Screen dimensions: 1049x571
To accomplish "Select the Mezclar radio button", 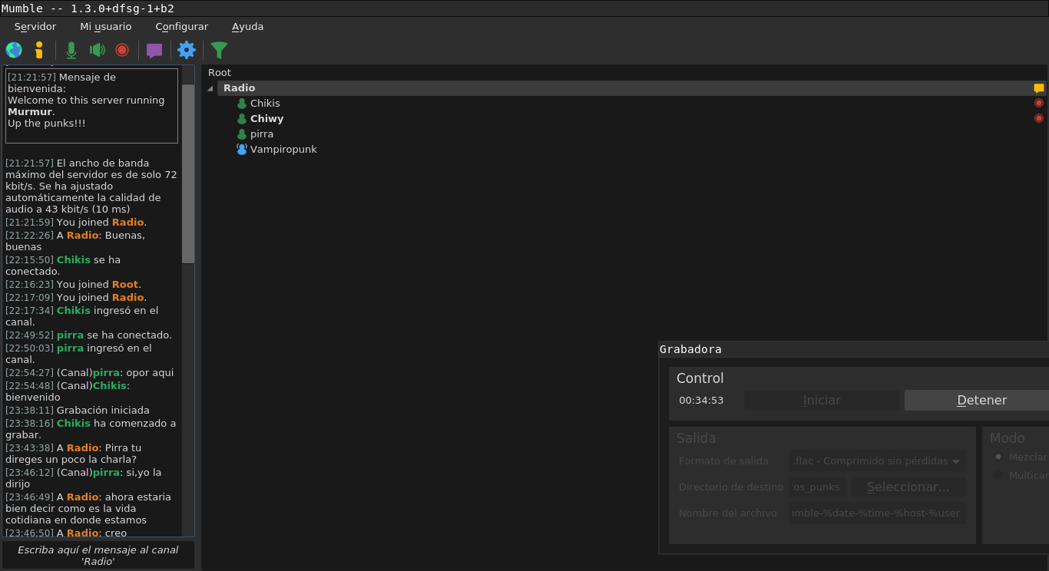I will [x=998, y=457].
